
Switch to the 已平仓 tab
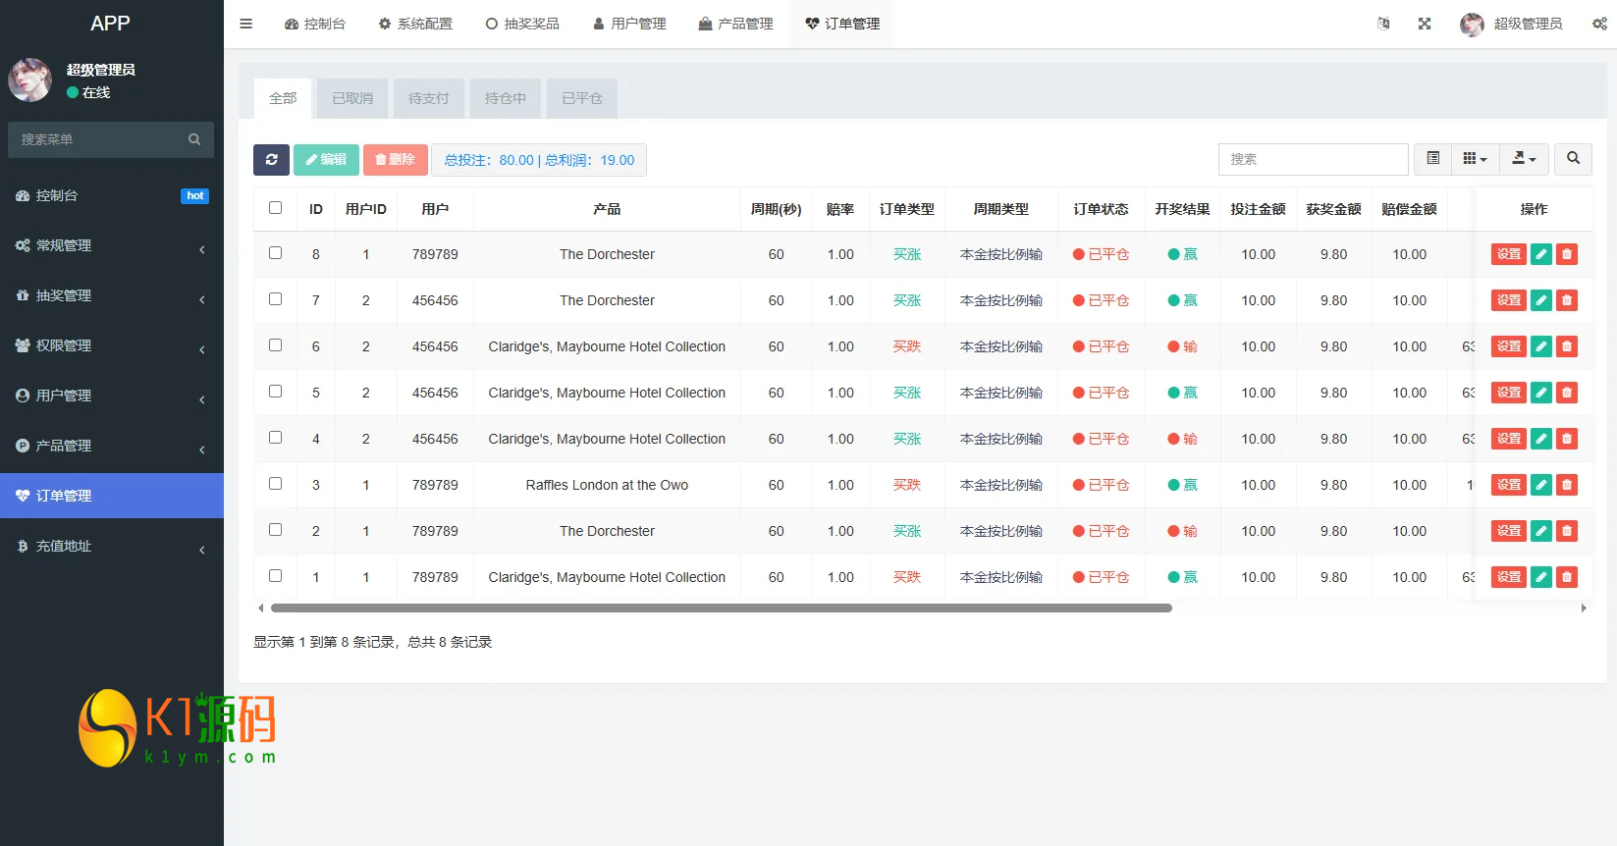pos(582,98)
